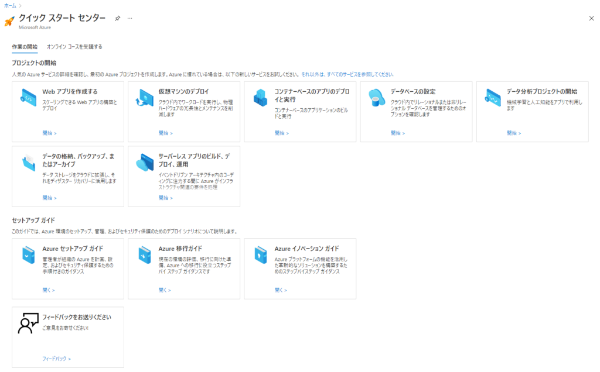
Task: Click the Azure 移行ガイド book icon
Action: tap(145, 255)
